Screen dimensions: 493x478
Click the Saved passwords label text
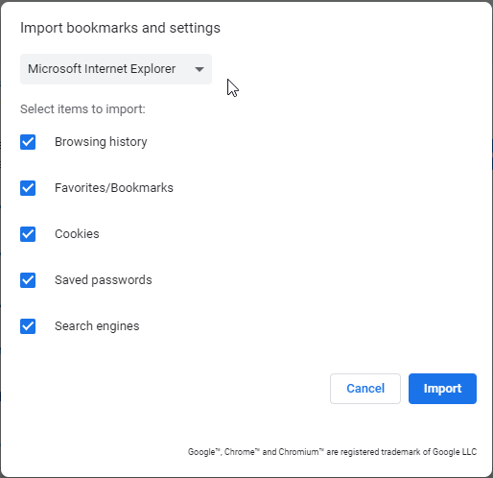pos(104,280)
